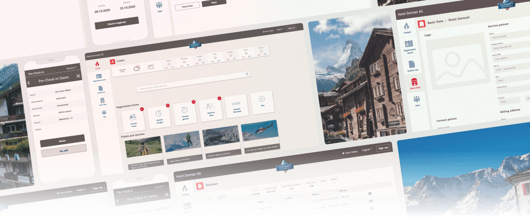Click the Weiter button on the phone
The width and height of the screenshot is (530, 218).
[x=63, y=140]
